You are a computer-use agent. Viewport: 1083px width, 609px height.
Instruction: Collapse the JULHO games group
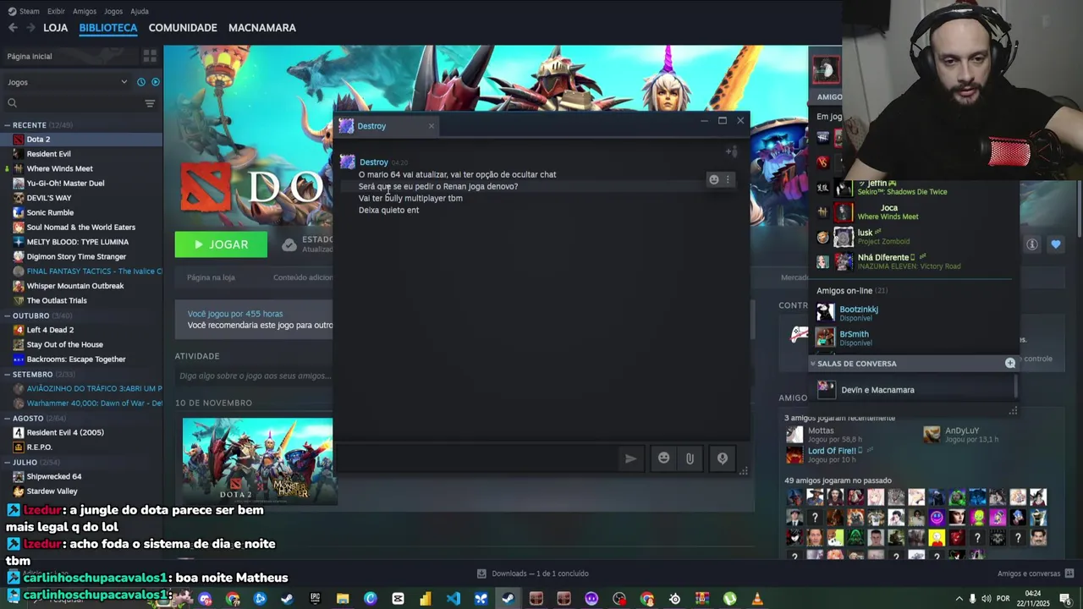point(8,462)
